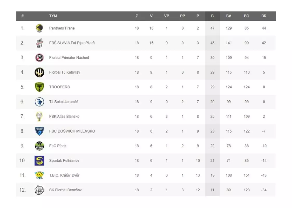Click the TROOPERS team logo
Image resolution: width=292 pixels, height=208 pixels.
39,87
